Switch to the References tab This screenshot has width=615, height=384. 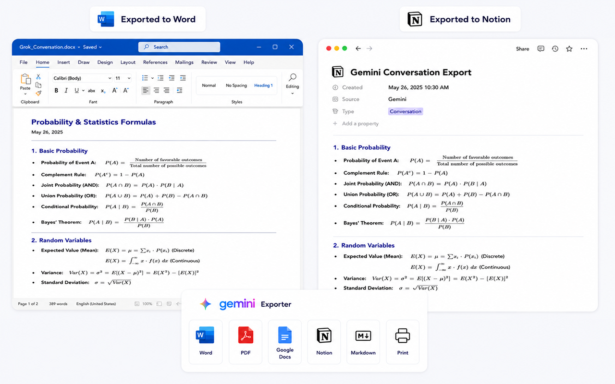coord(155,62)
